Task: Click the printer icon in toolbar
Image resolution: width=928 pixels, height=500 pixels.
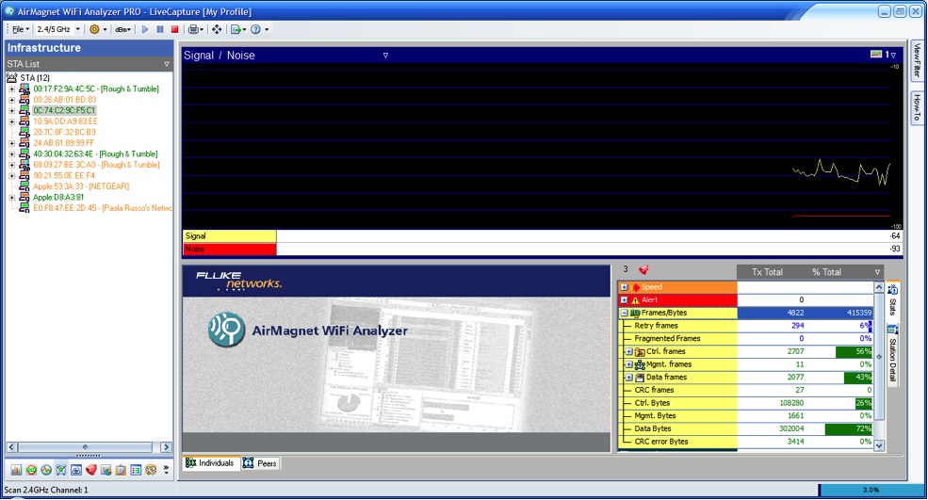Action: coord(193,29)
